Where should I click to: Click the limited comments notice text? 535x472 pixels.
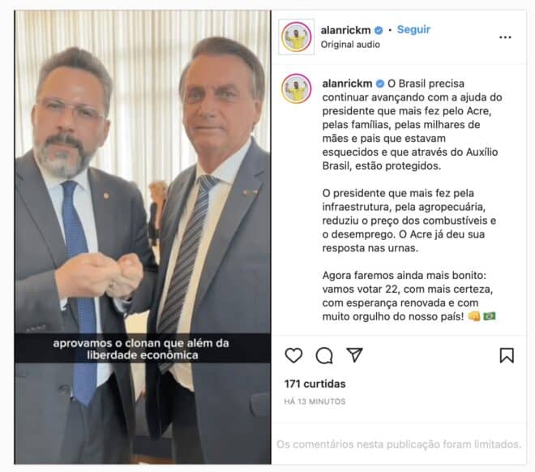click(x=399, y=444)
